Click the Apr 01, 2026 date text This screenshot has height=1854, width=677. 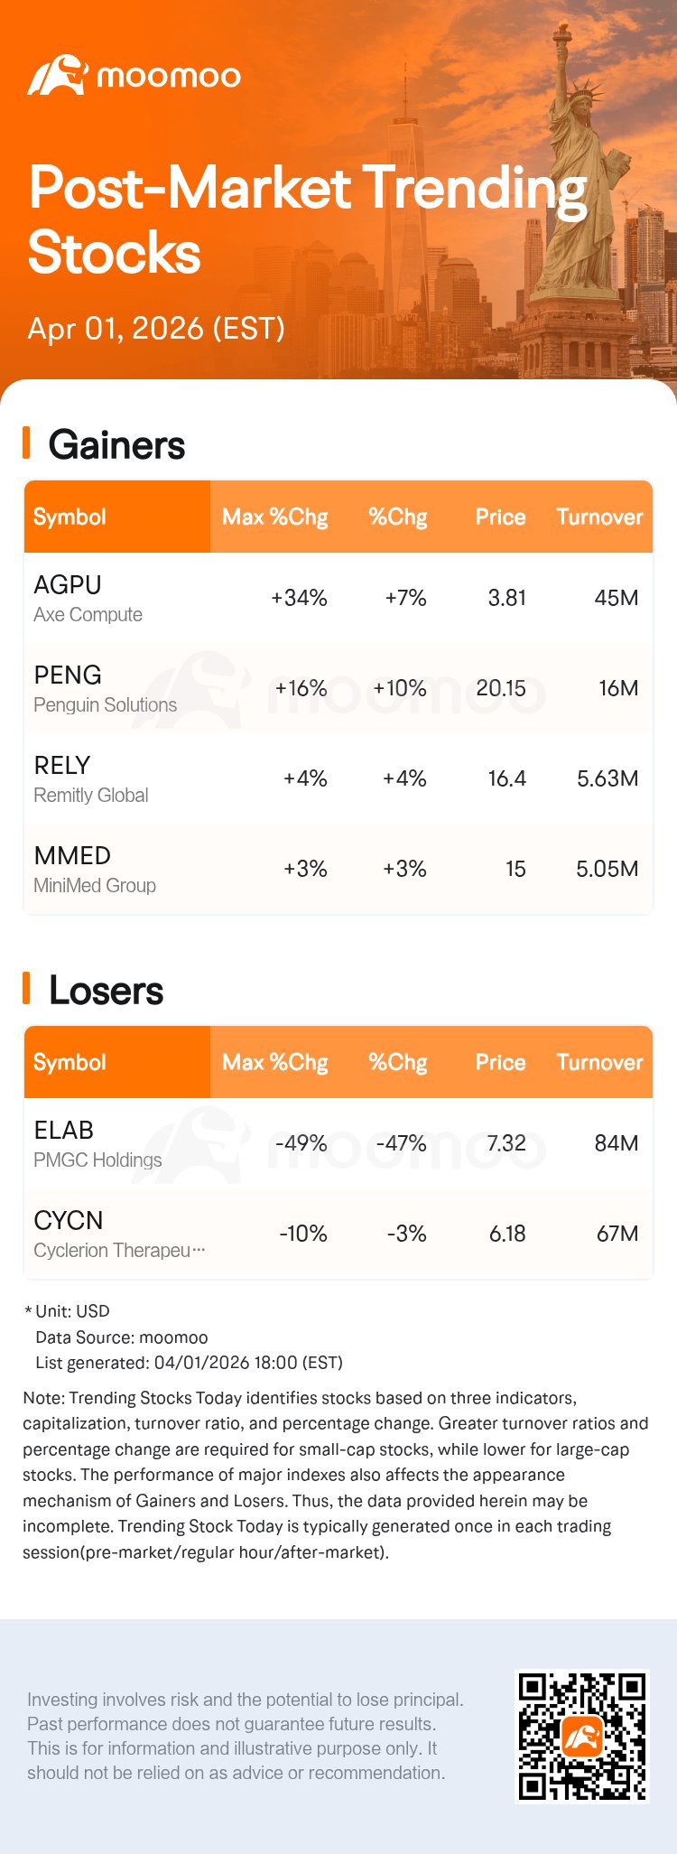coord(156,328)
